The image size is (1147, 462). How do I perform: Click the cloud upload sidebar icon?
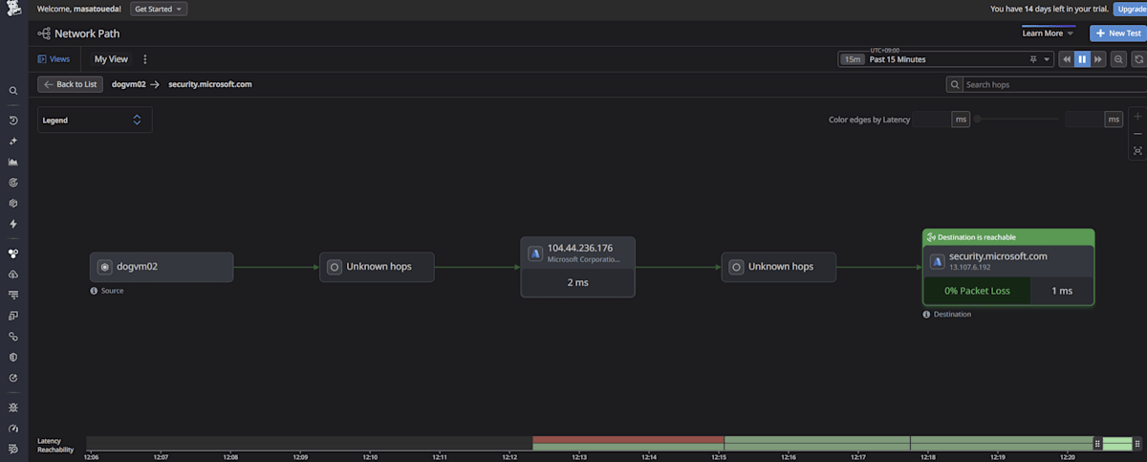[13, 275]
